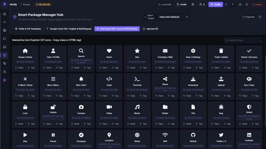Leave the study session
Viewport: 266px width, 149px height.
(257, 5)
